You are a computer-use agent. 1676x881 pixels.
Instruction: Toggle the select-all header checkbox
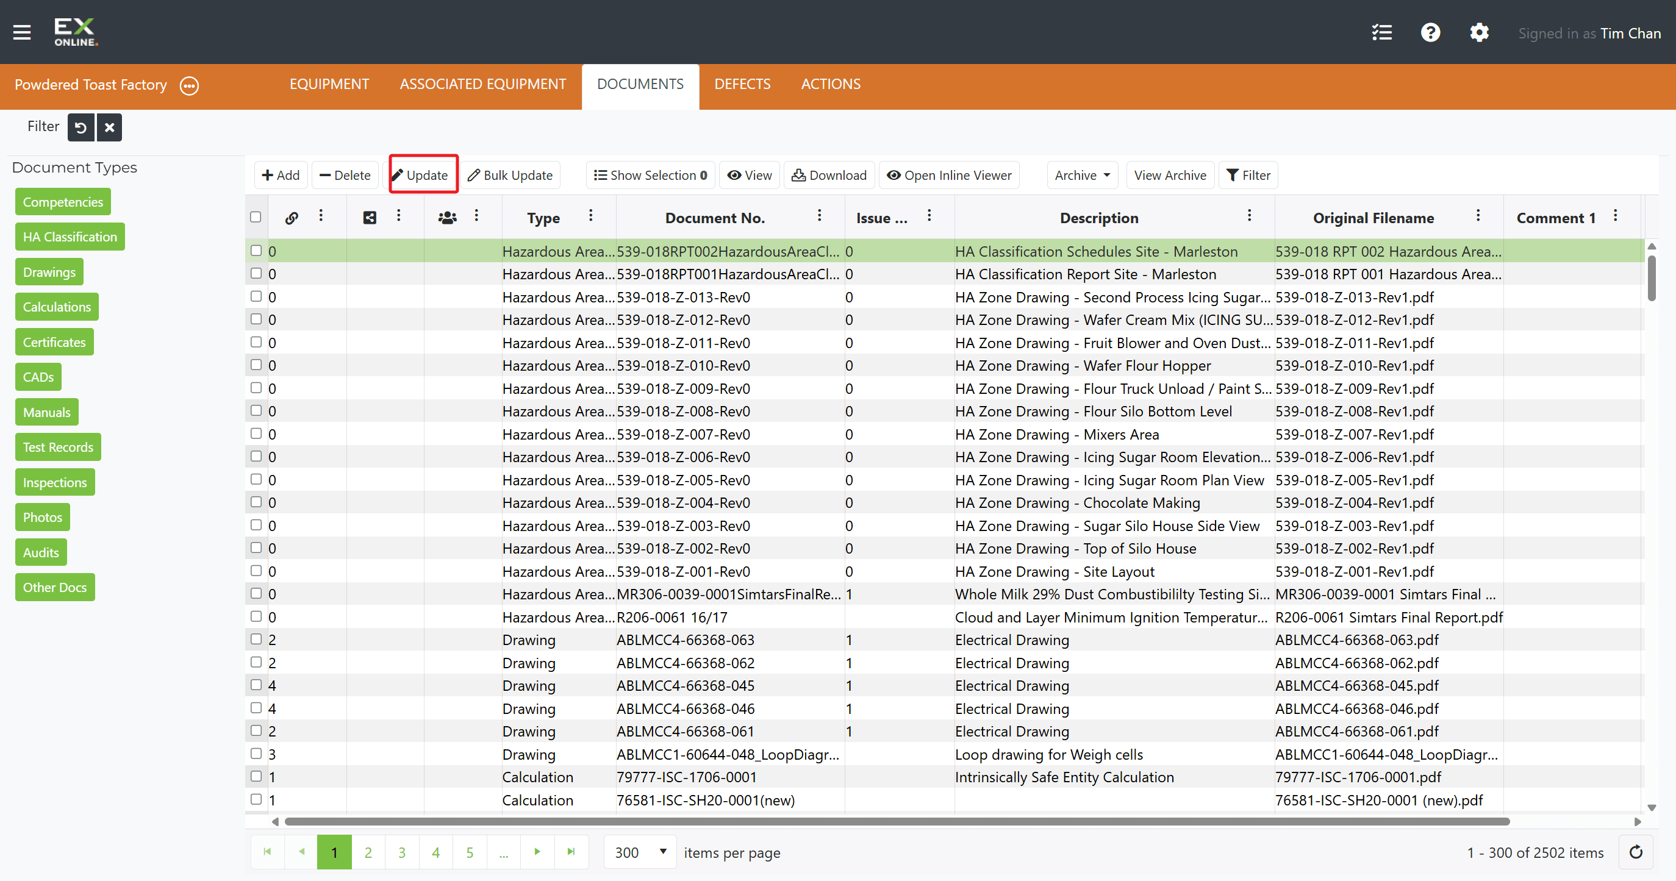256,217
